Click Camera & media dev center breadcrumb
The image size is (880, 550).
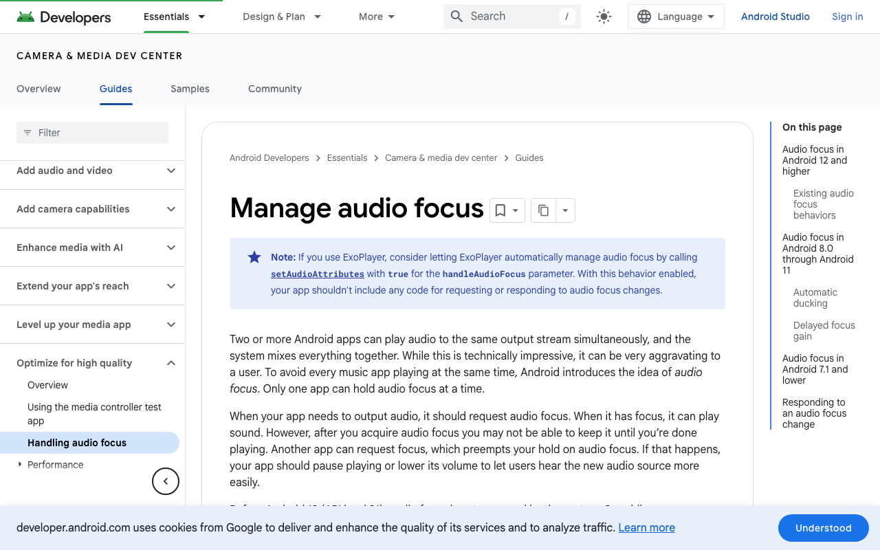pos(441,158)
